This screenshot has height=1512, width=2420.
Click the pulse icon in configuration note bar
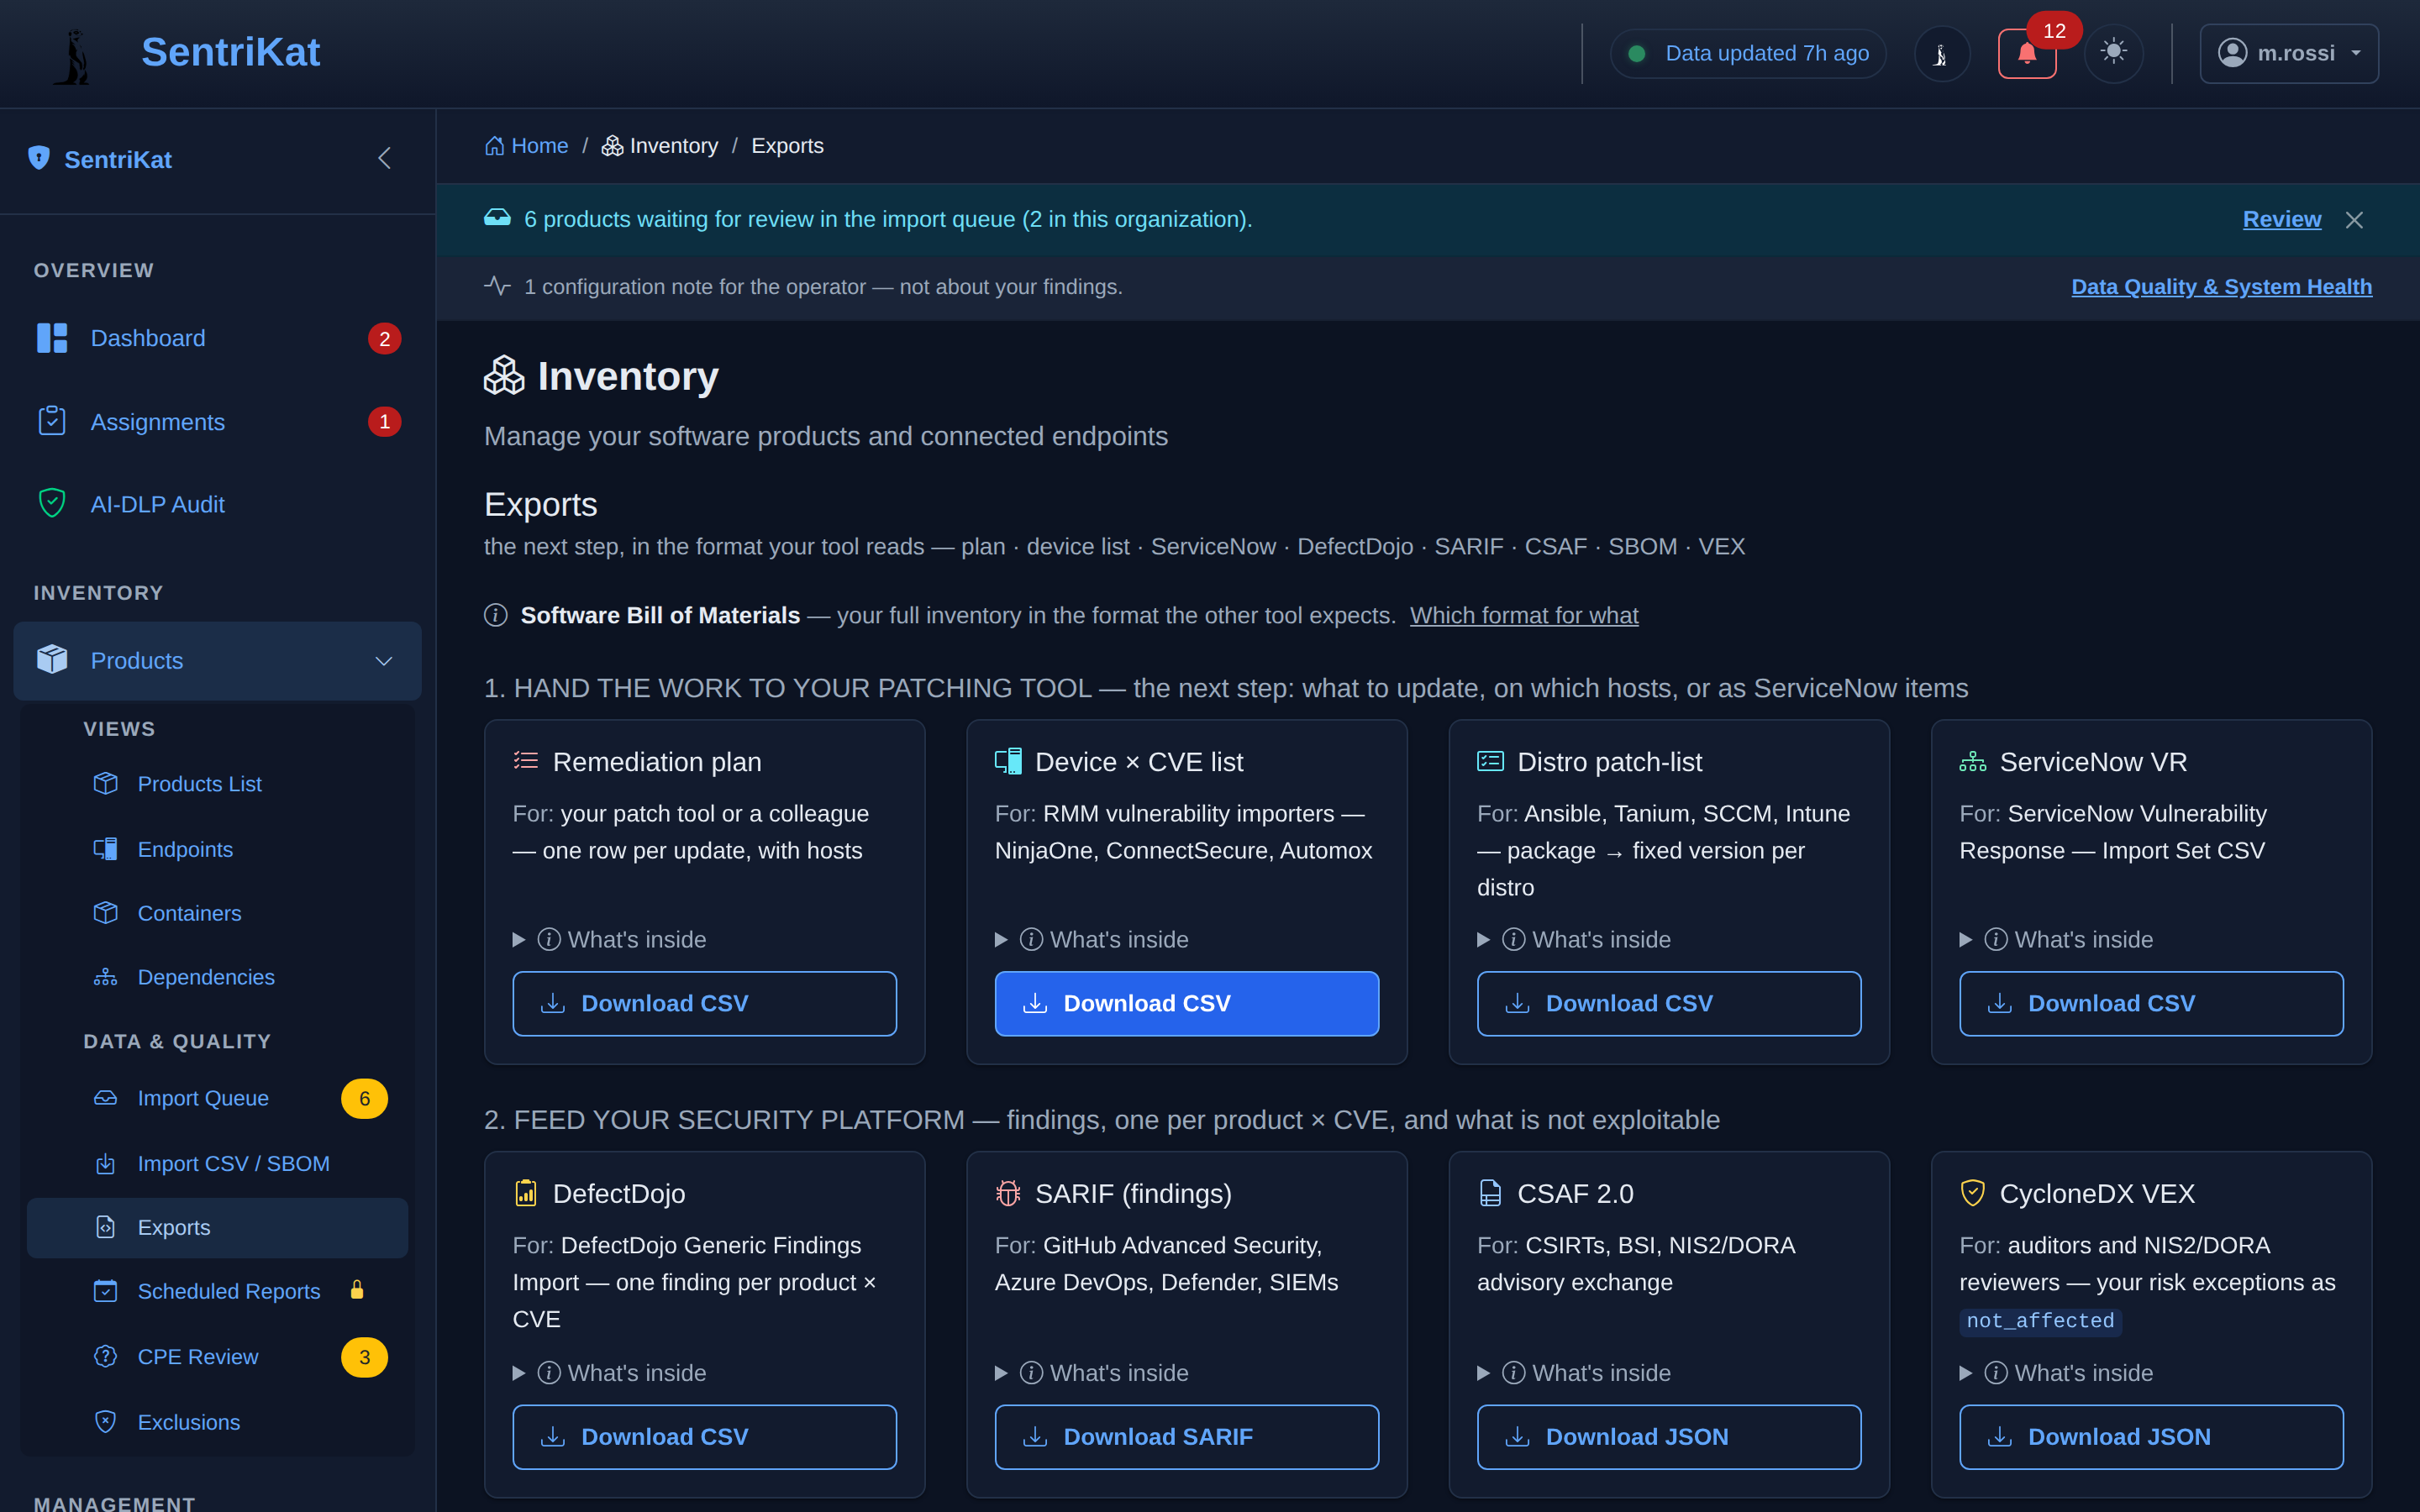click(497, 286)
